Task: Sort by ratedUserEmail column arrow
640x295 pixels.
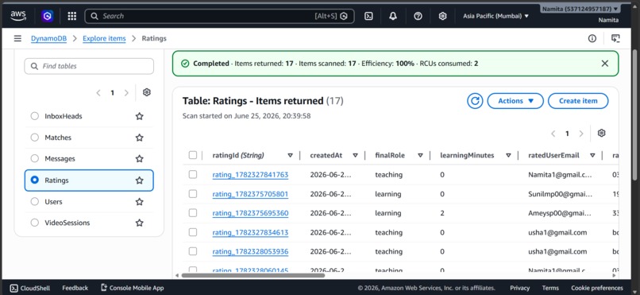Action: tap(592, 155)
